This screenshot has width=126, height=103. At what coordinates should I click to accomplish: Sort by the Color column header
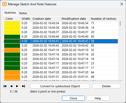12,19
